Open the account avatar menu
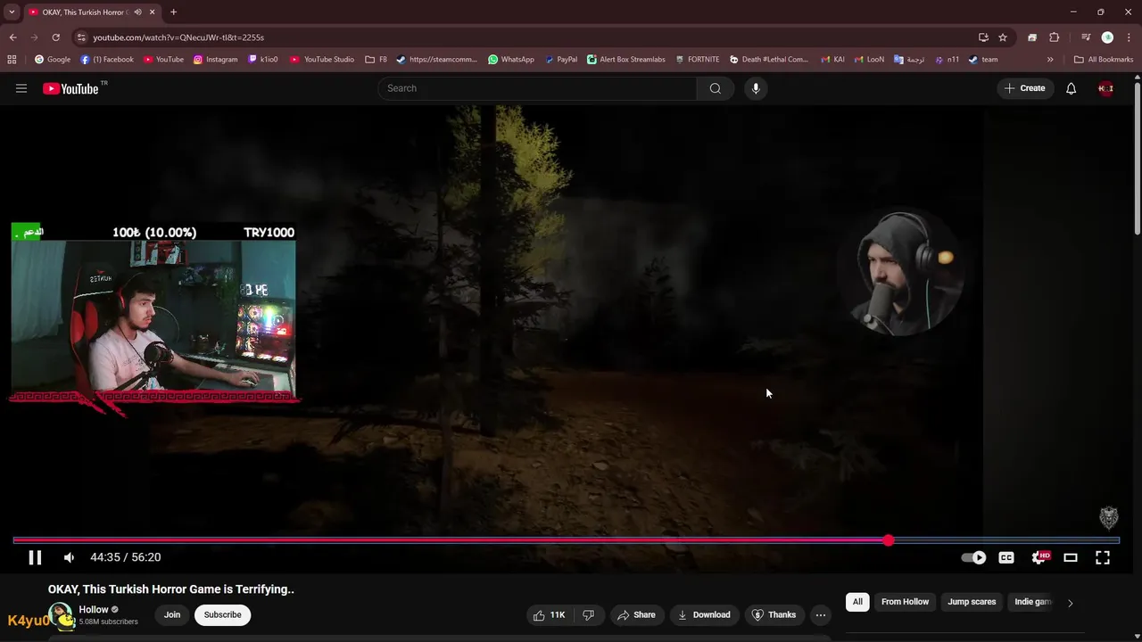 point(1105,88)
